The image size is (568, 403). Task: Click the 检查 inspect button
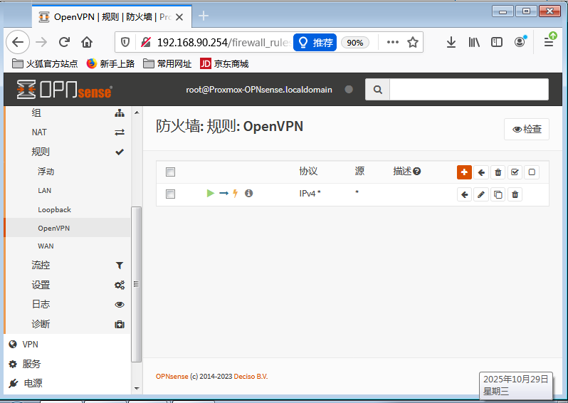coord(527,130)
